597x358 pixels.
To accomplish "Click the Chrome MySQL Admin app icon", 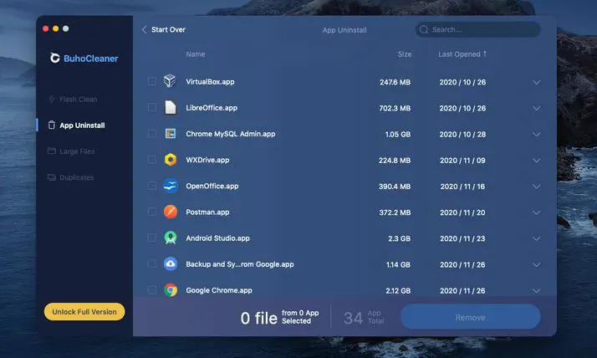I will (171, 133).
